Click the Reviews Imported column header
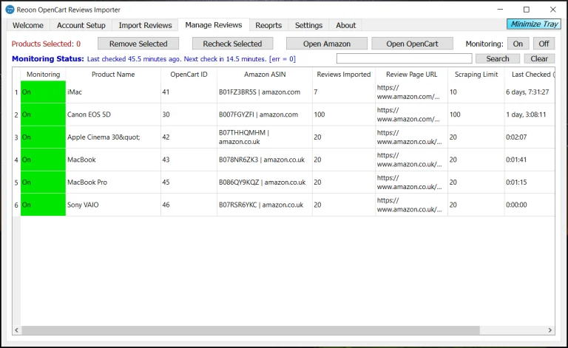The width and height of the screenshot is (568, 348). click(344, 74)
